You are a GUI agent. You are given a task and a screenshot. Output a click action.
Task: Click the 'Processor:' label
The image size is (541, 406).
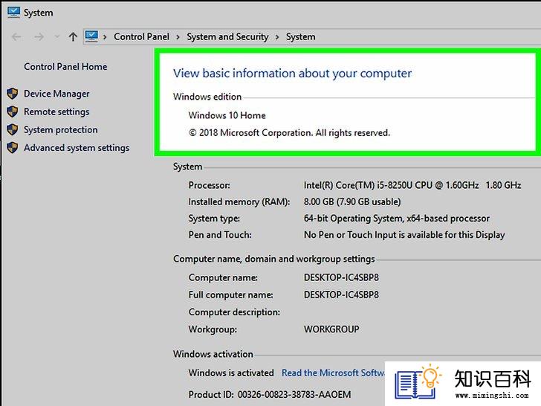[x=209, y=185]
